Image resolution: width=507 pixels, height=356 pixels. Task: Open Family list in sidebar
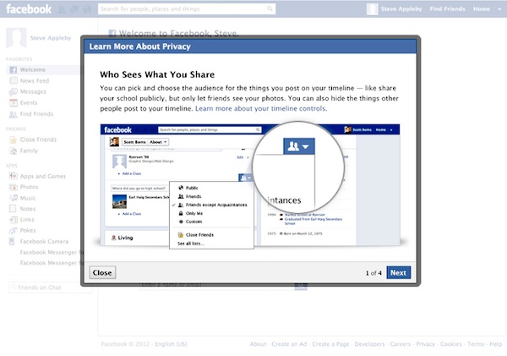[x=29, y=151]
